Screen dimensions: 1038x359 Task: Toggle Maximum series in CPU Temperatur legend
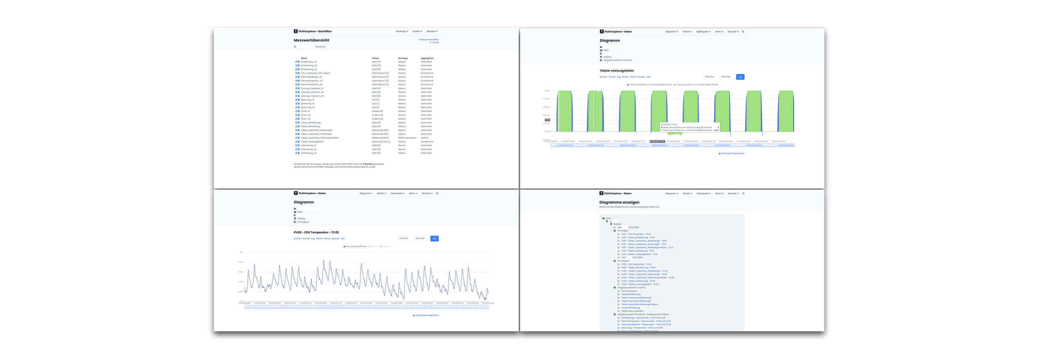click(x=385, y=246)
